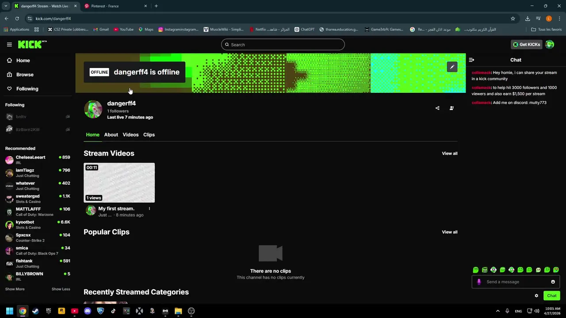Bookmark this page with the star icon
The height and width of the screenshot is (318, 566).
pyautogui.click(x=513, y=19)
